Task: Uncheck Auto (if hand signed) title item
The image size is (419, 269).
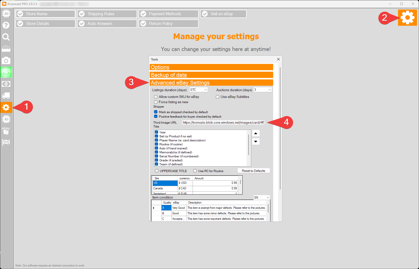Action: click(156, 148)
